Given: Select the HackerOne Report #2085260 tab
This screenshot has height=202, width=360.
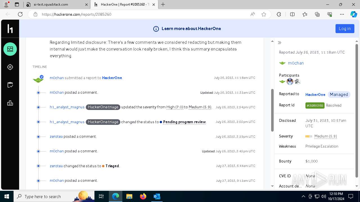Looking at the screenshot, I should (x=124, y=4).
